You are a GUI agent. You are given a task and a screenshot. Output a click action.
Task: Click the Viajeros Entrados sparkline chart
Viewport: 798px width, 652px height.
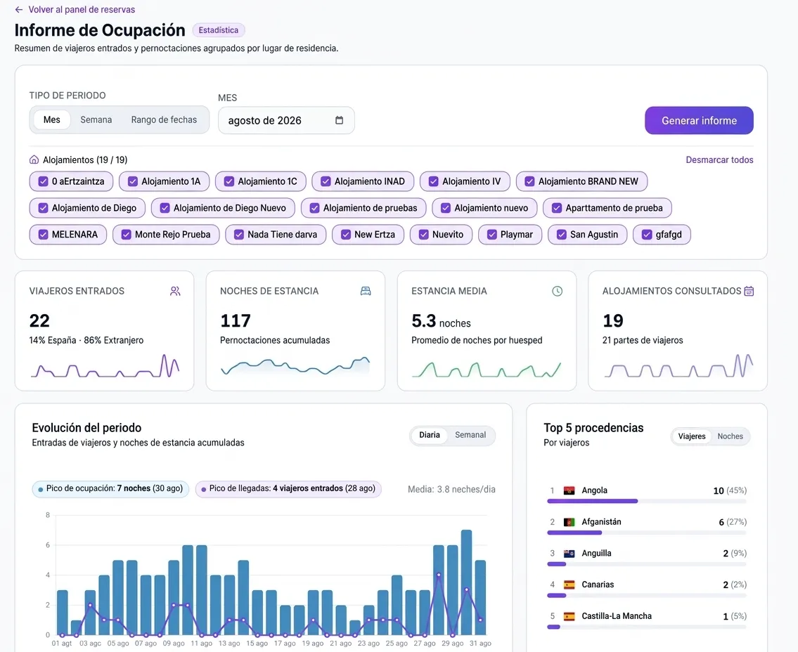tap(105, 366)
